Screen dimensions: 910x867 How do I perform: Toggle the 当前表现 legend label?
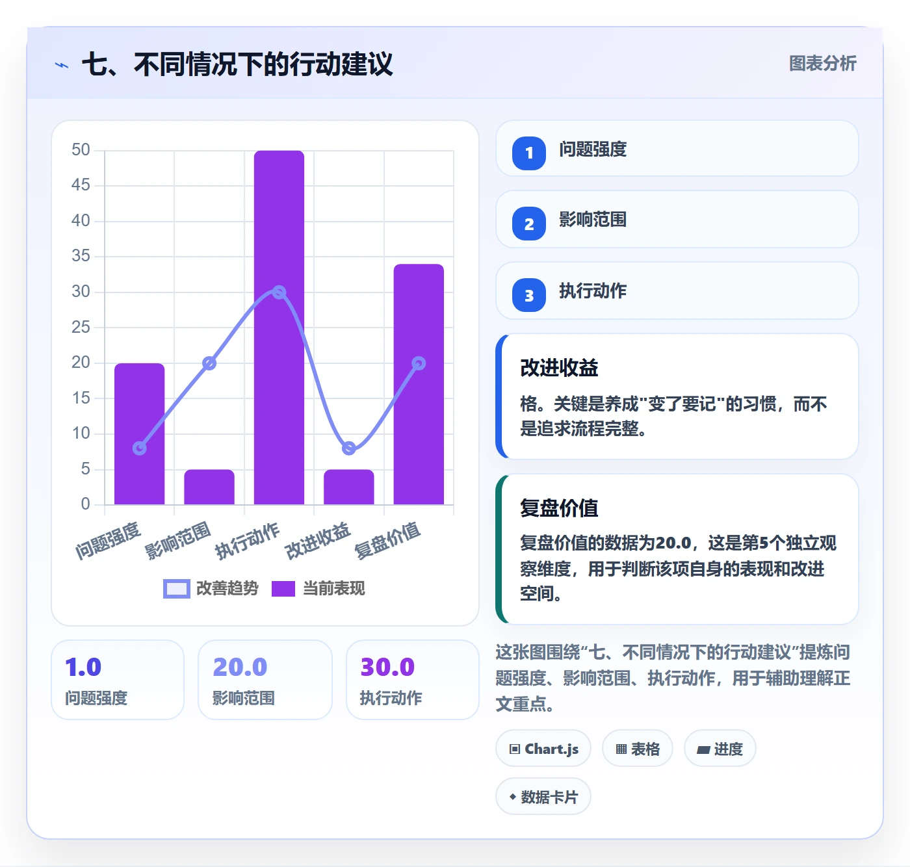[334, 588]
